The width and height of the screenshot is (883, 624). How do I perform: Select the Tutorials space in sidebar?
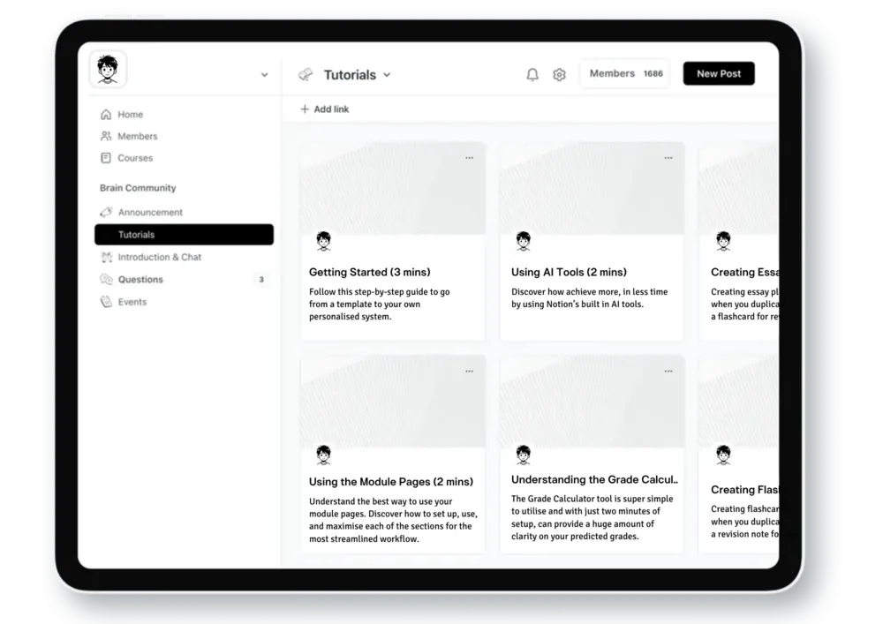pyautogui.click(x=185, y=235)
